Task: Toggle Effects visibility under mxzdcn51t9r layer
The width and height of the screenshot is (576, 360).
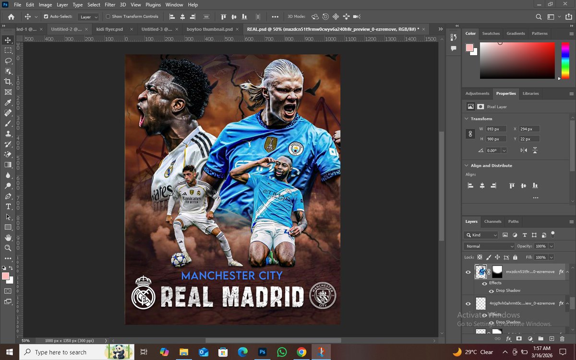Action: 484,283
